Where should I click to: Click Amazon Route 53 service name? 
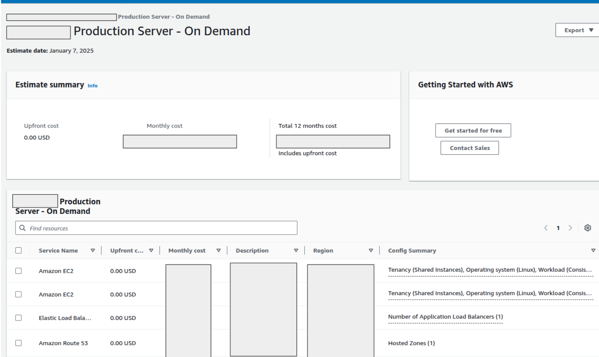pyautogui.click(x=63, y=343)
